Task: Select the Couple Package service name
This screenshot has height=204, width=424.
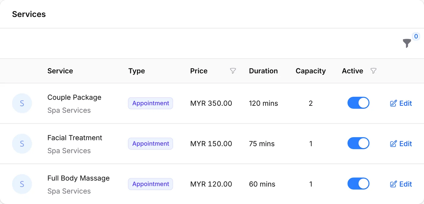Action: [74, 97]
